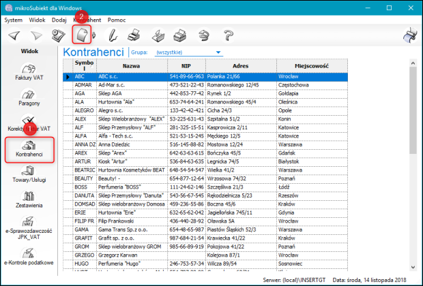Click the NIP cell '987-684-21-54'
The image size is (423, 286).
[186, 238]
